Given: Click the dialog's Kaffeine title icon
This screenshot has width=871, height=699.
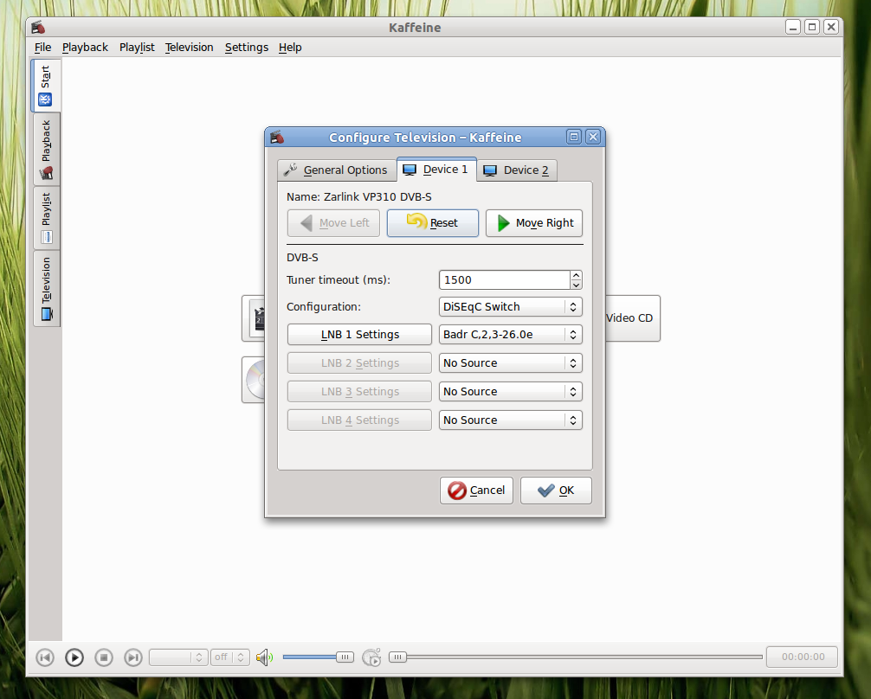Looking at the screenshot, I should [277, 138].
